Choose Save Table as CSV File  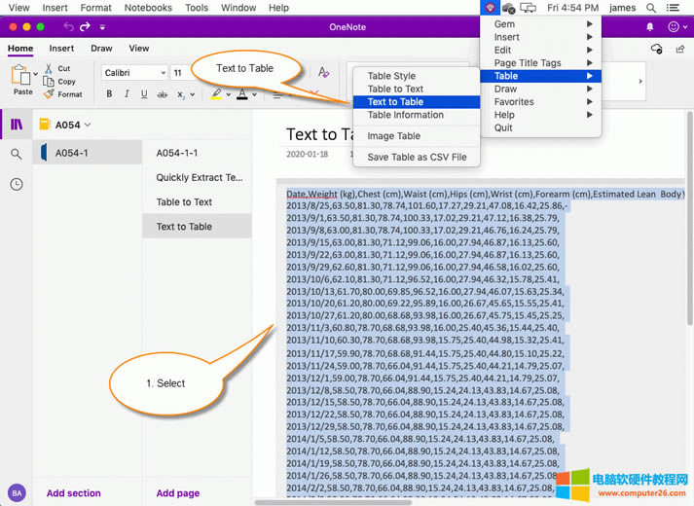[417, 157]
